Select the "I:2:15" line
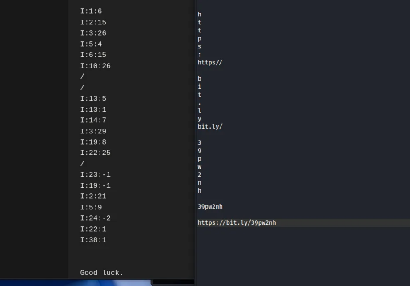The width and height of the screenshot is (410, 286). coord(93,22)
